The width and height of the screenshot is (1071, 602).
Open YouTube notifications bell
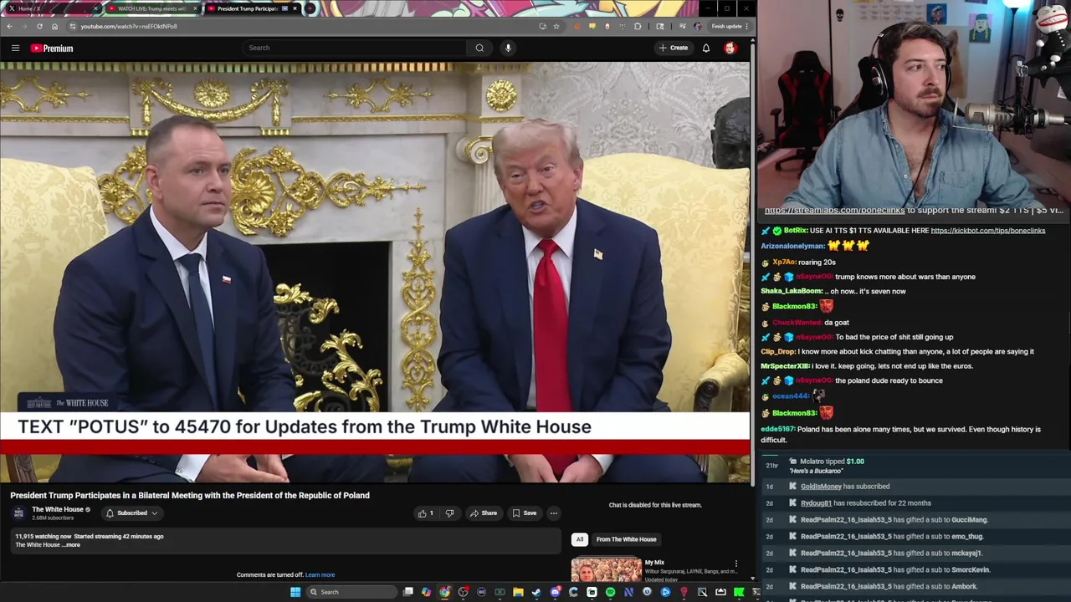(x=706, y=48)
